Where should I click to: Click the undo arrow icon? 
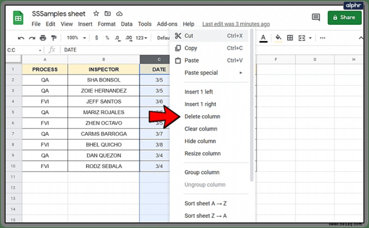(21, 38)
